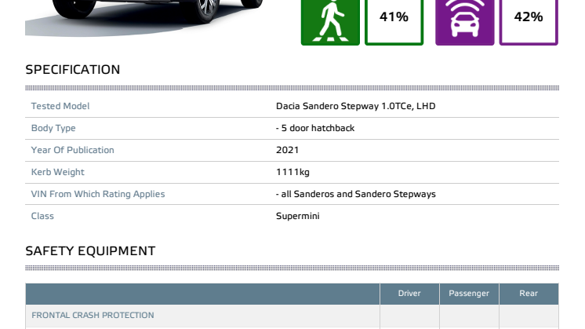The height and width of the screenshot is (329, 585).
Task: Select '- 5 door hatchback' value
Action: (315, 128)
